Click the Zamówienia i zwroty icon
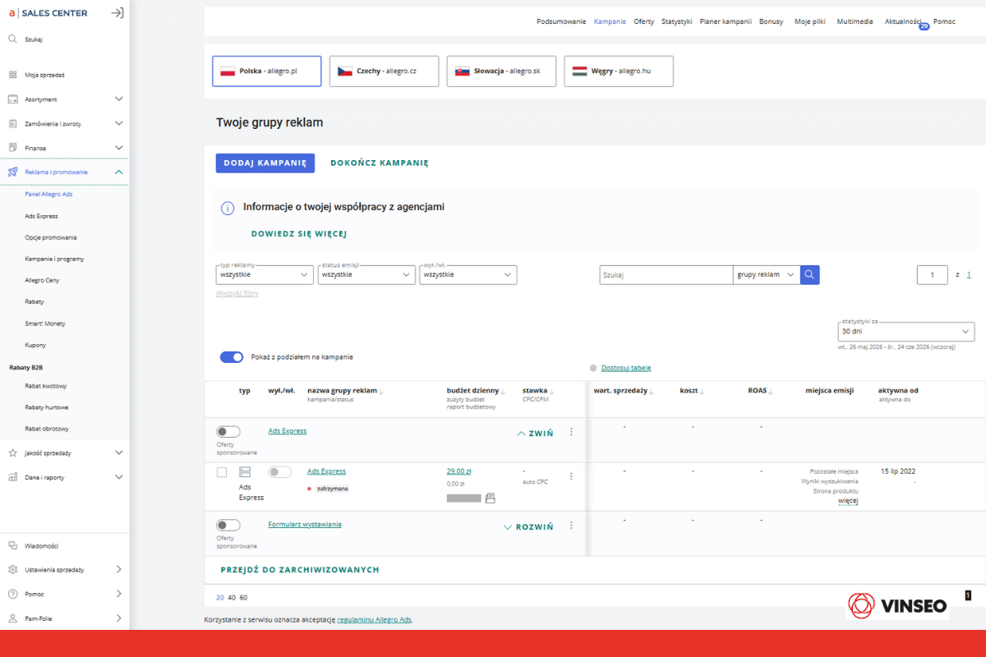The image size is (986, 657). (x=12, y=124)
